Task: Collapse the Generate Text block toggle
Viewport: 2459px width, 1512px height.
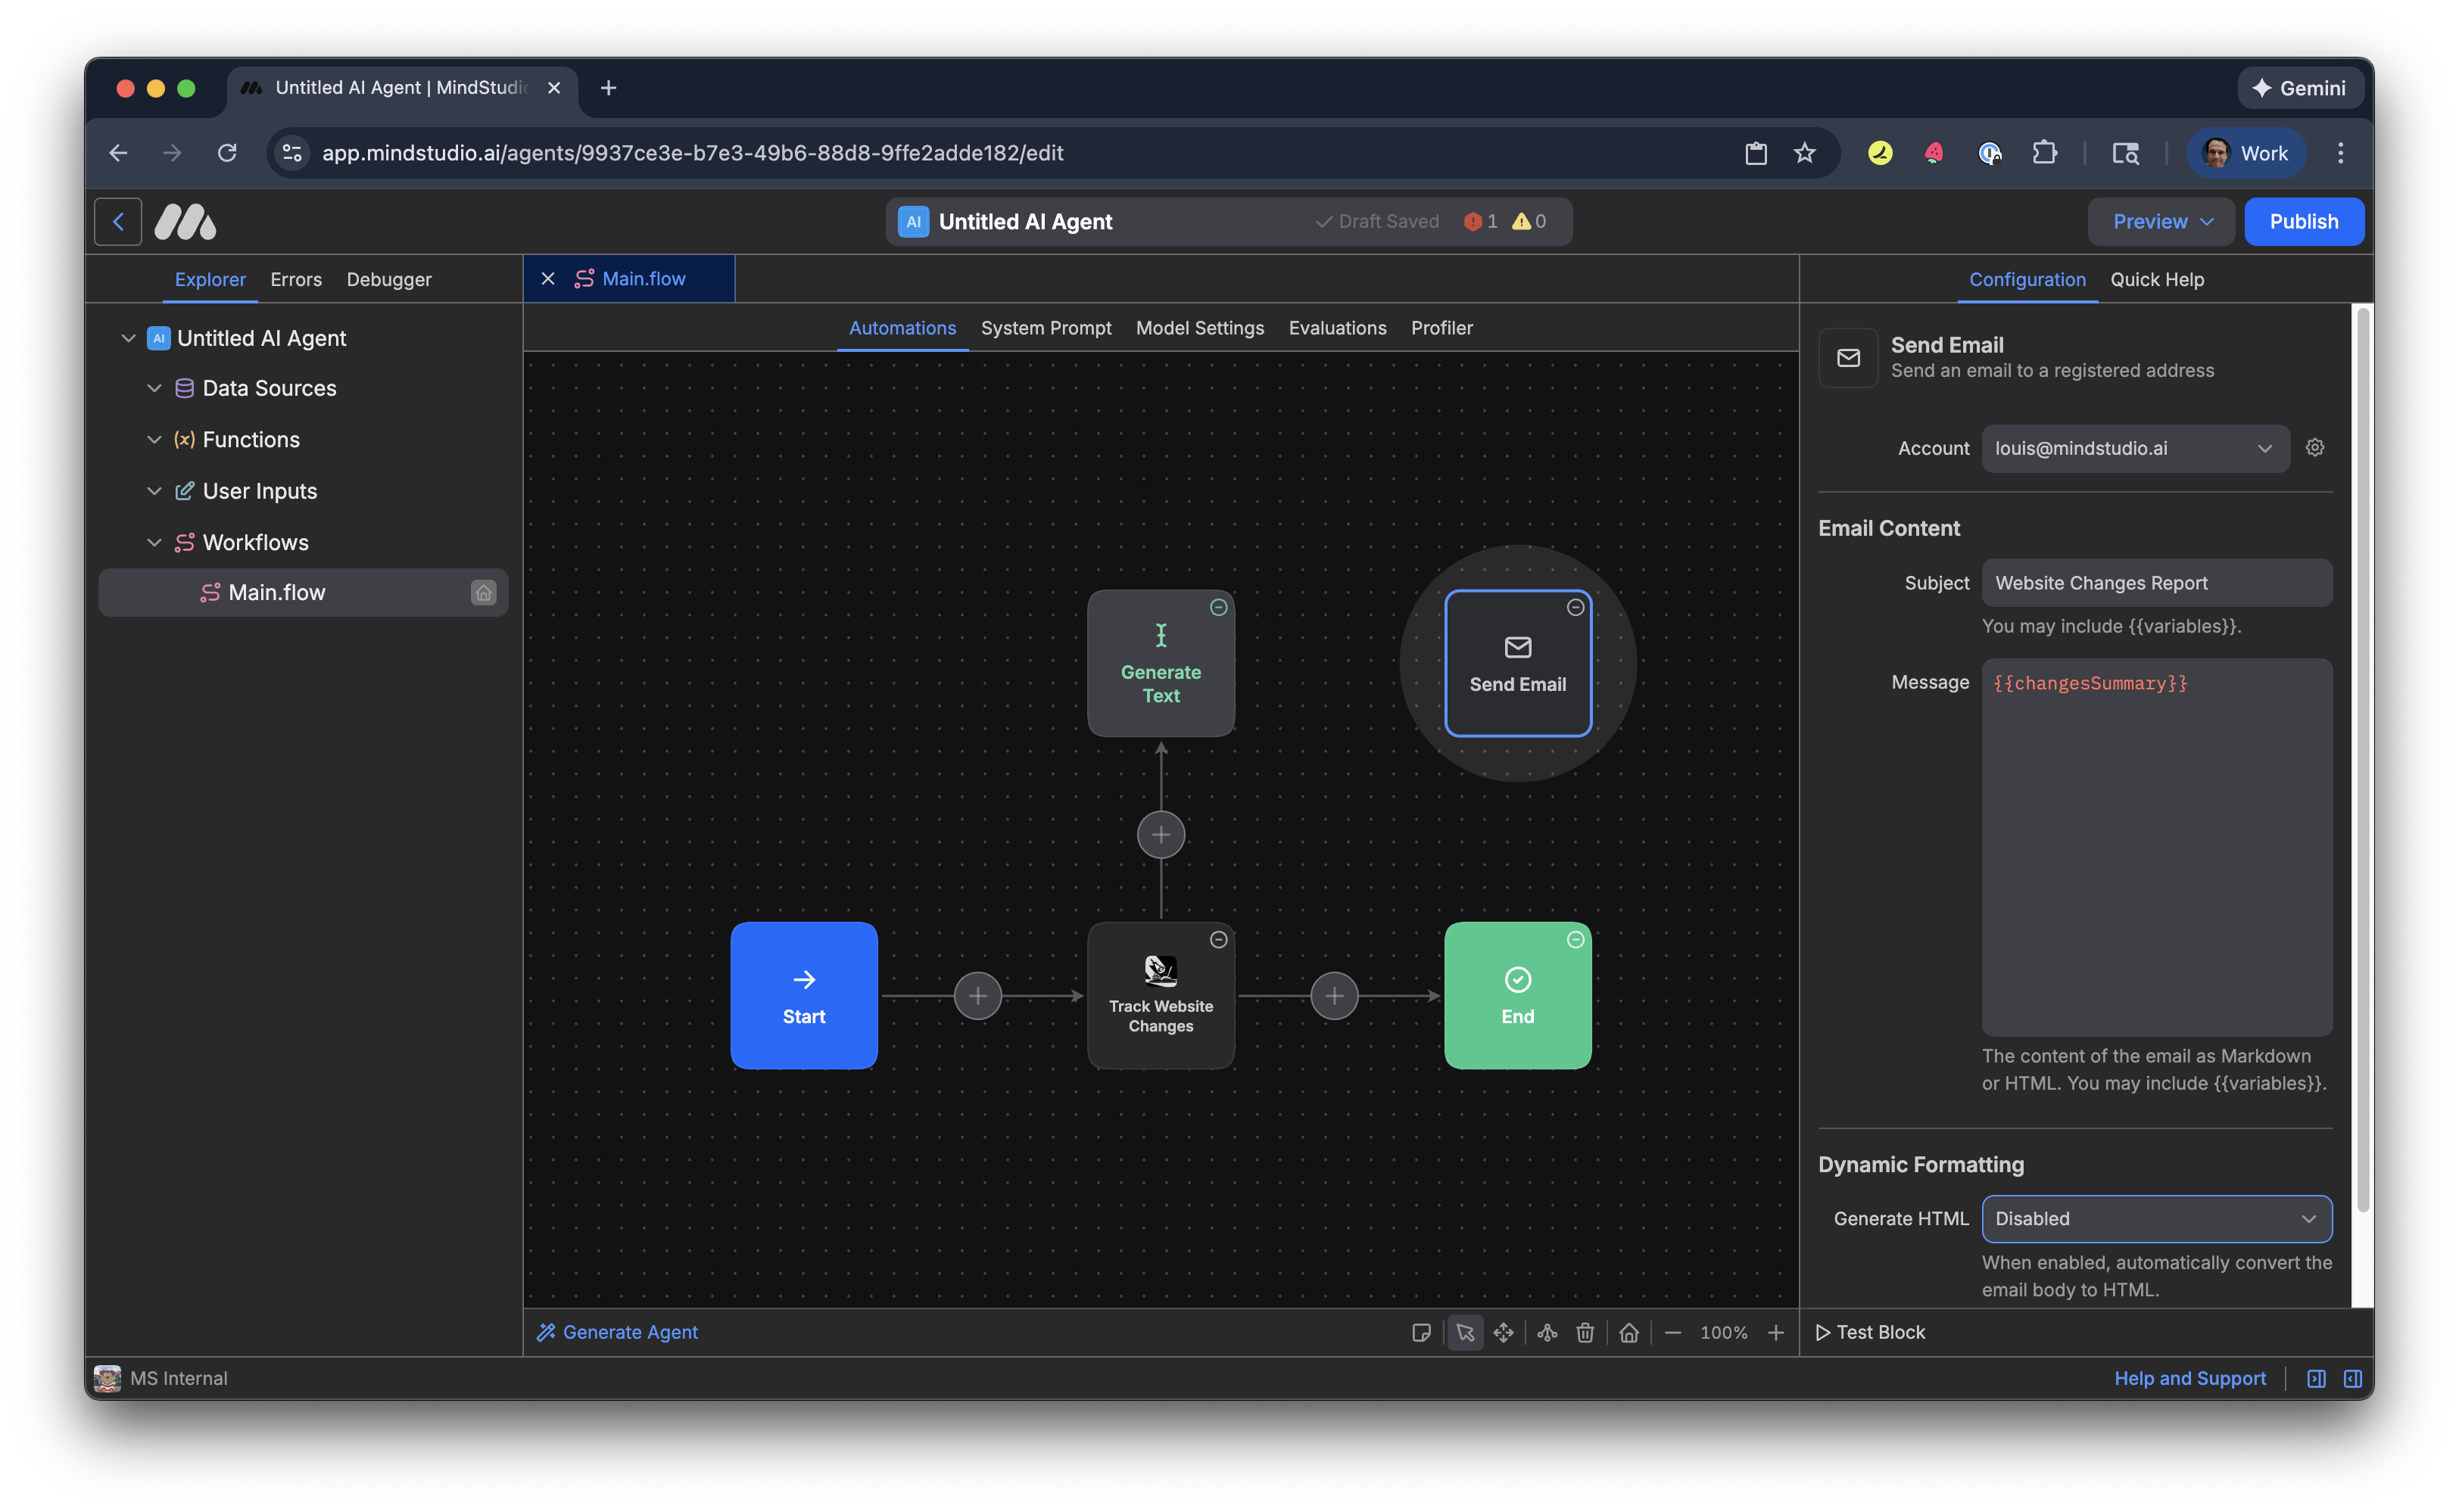Action: pos(1218,607)
